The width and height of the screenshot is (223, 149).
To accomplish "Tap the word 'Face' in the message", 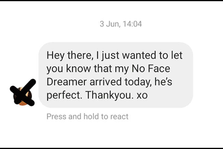I will (159, 69).
